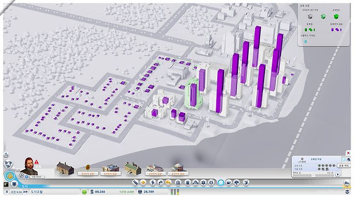Open the Mass Transit menu with the bus icon

229,182
